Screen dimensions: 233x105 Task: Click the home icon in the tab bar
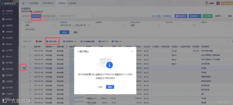click(x=23, y=3)
